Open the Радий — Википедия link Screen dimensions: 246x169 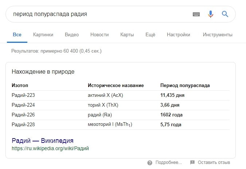pyautogui.click(x=43, y=140)
